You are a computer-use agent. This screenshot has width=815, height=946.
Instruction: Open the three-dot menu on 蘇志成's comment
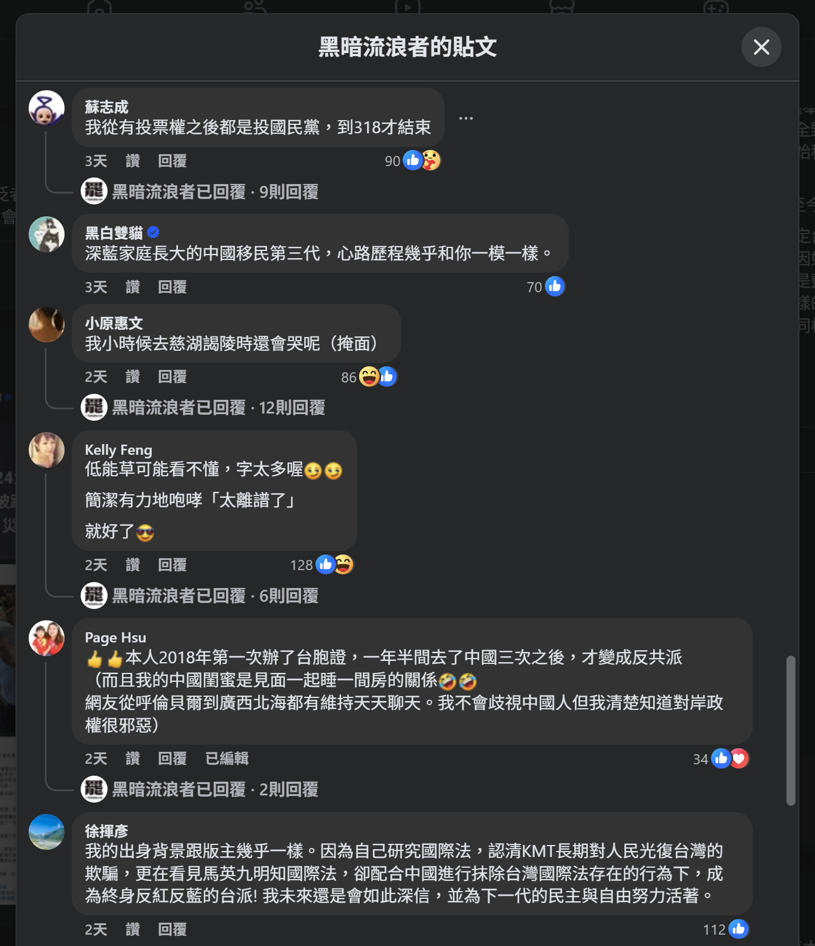click(x=466, y=118)
